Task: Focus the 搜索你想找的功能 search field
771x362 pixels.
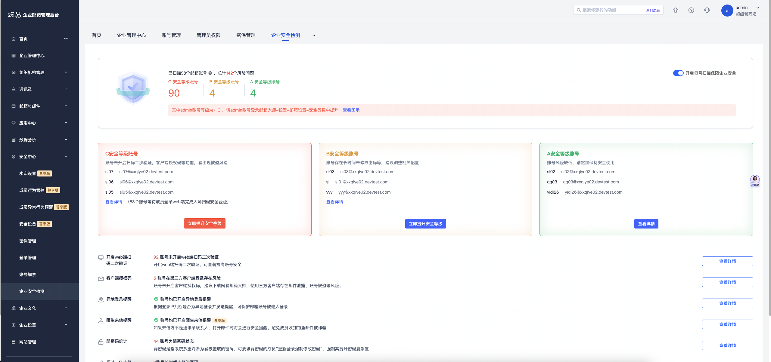Action: coord(613,10)
